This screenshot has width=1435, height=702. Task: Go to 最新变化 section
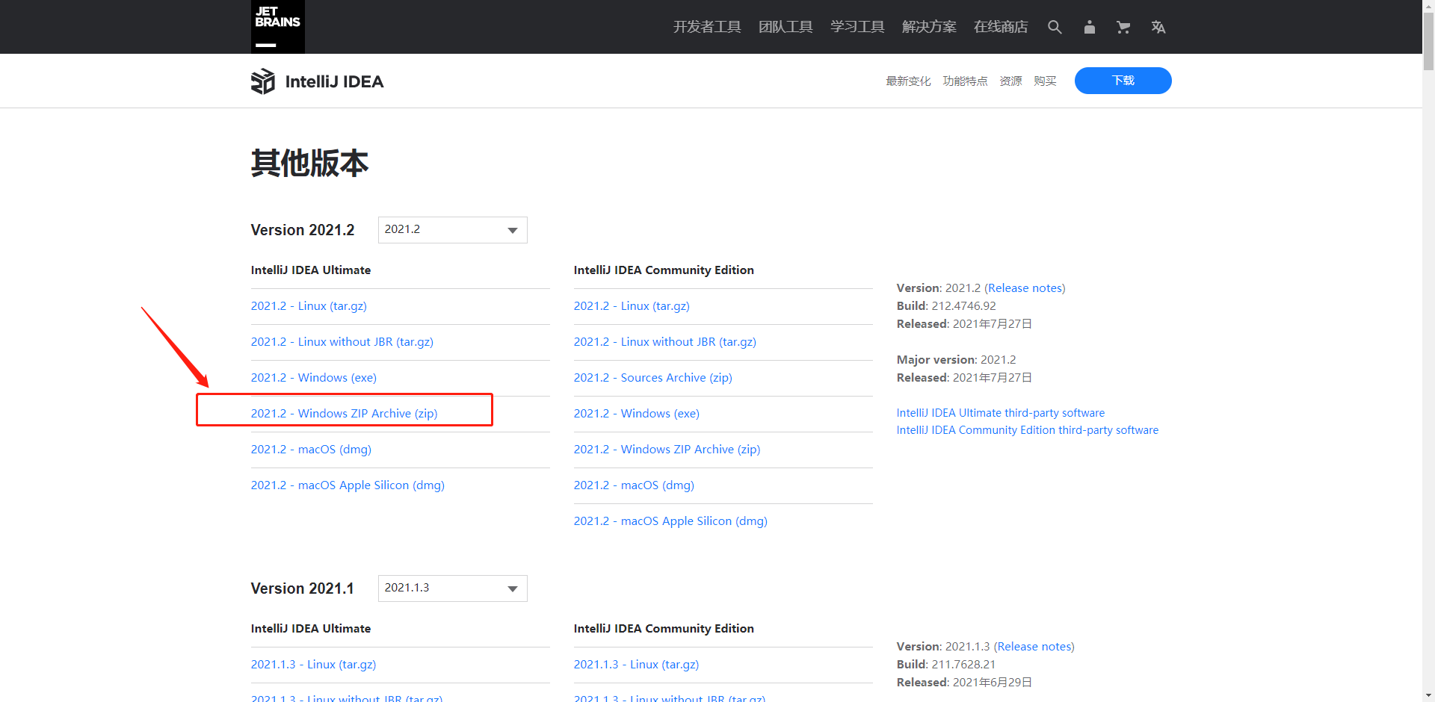908,81
